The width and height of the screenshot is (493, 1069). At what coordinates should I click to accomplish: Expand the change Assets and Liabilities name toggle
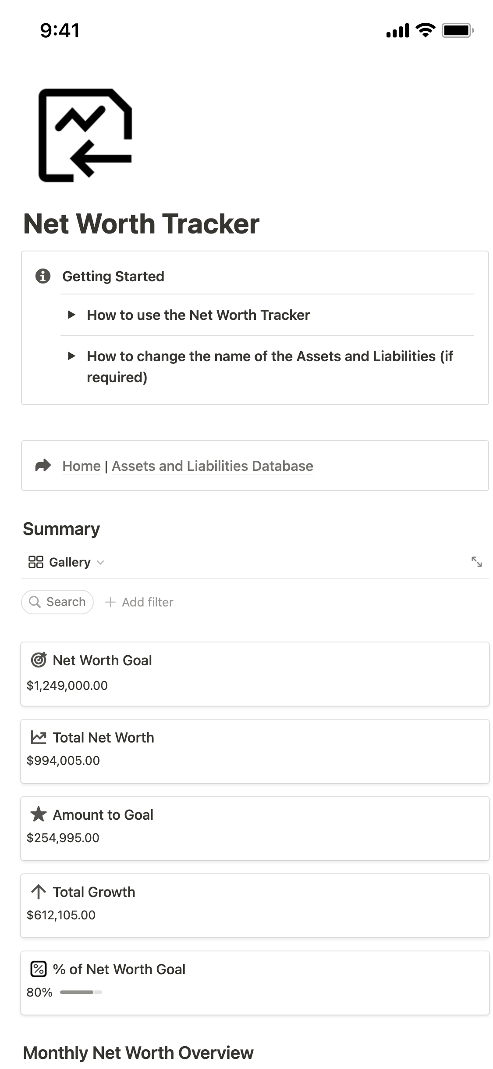click(x=71, y=356)
